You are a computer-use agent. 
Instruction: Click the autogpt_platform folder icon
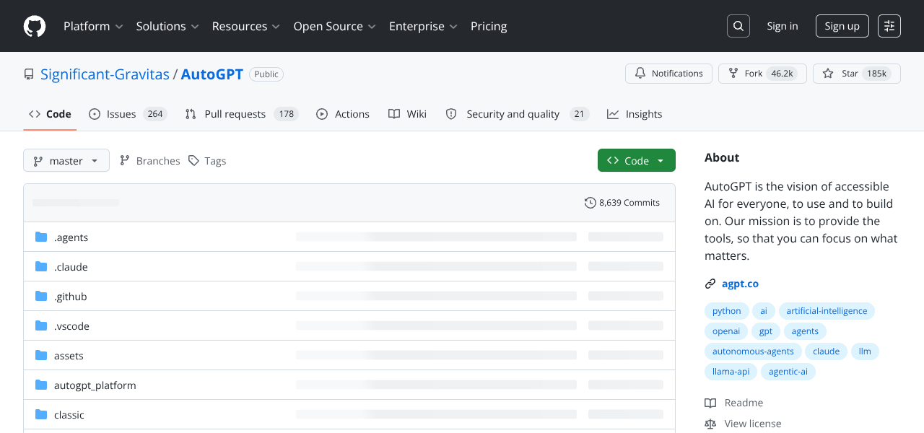[x=41, y=385]
